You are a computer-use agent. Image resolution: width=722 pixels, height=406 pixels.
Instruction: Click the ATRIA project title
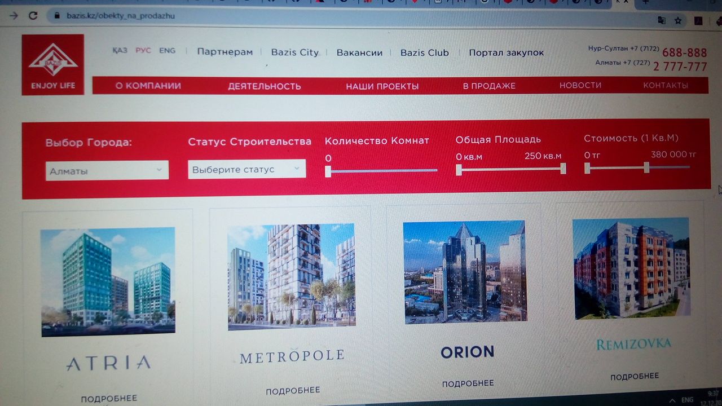[x=108, y=363]
